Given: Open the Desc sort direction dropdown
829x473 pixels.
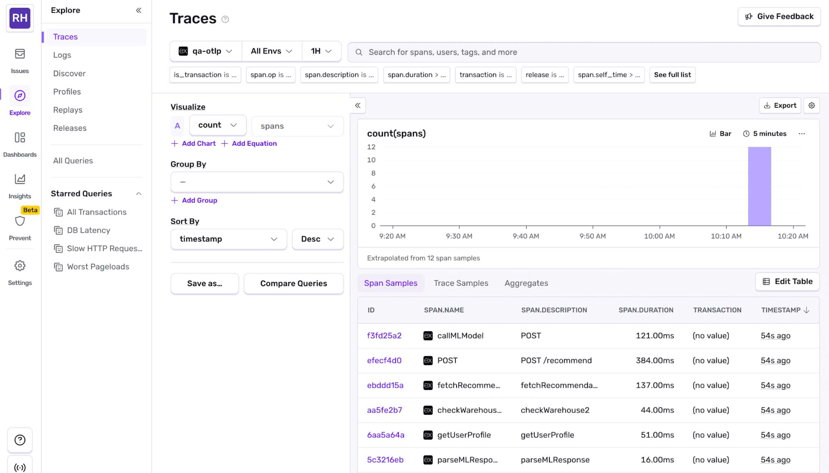Looking at the screenshot, I should tap(317, 239).
